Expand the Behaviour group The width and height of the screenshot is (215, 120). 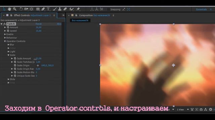(5, 38)
